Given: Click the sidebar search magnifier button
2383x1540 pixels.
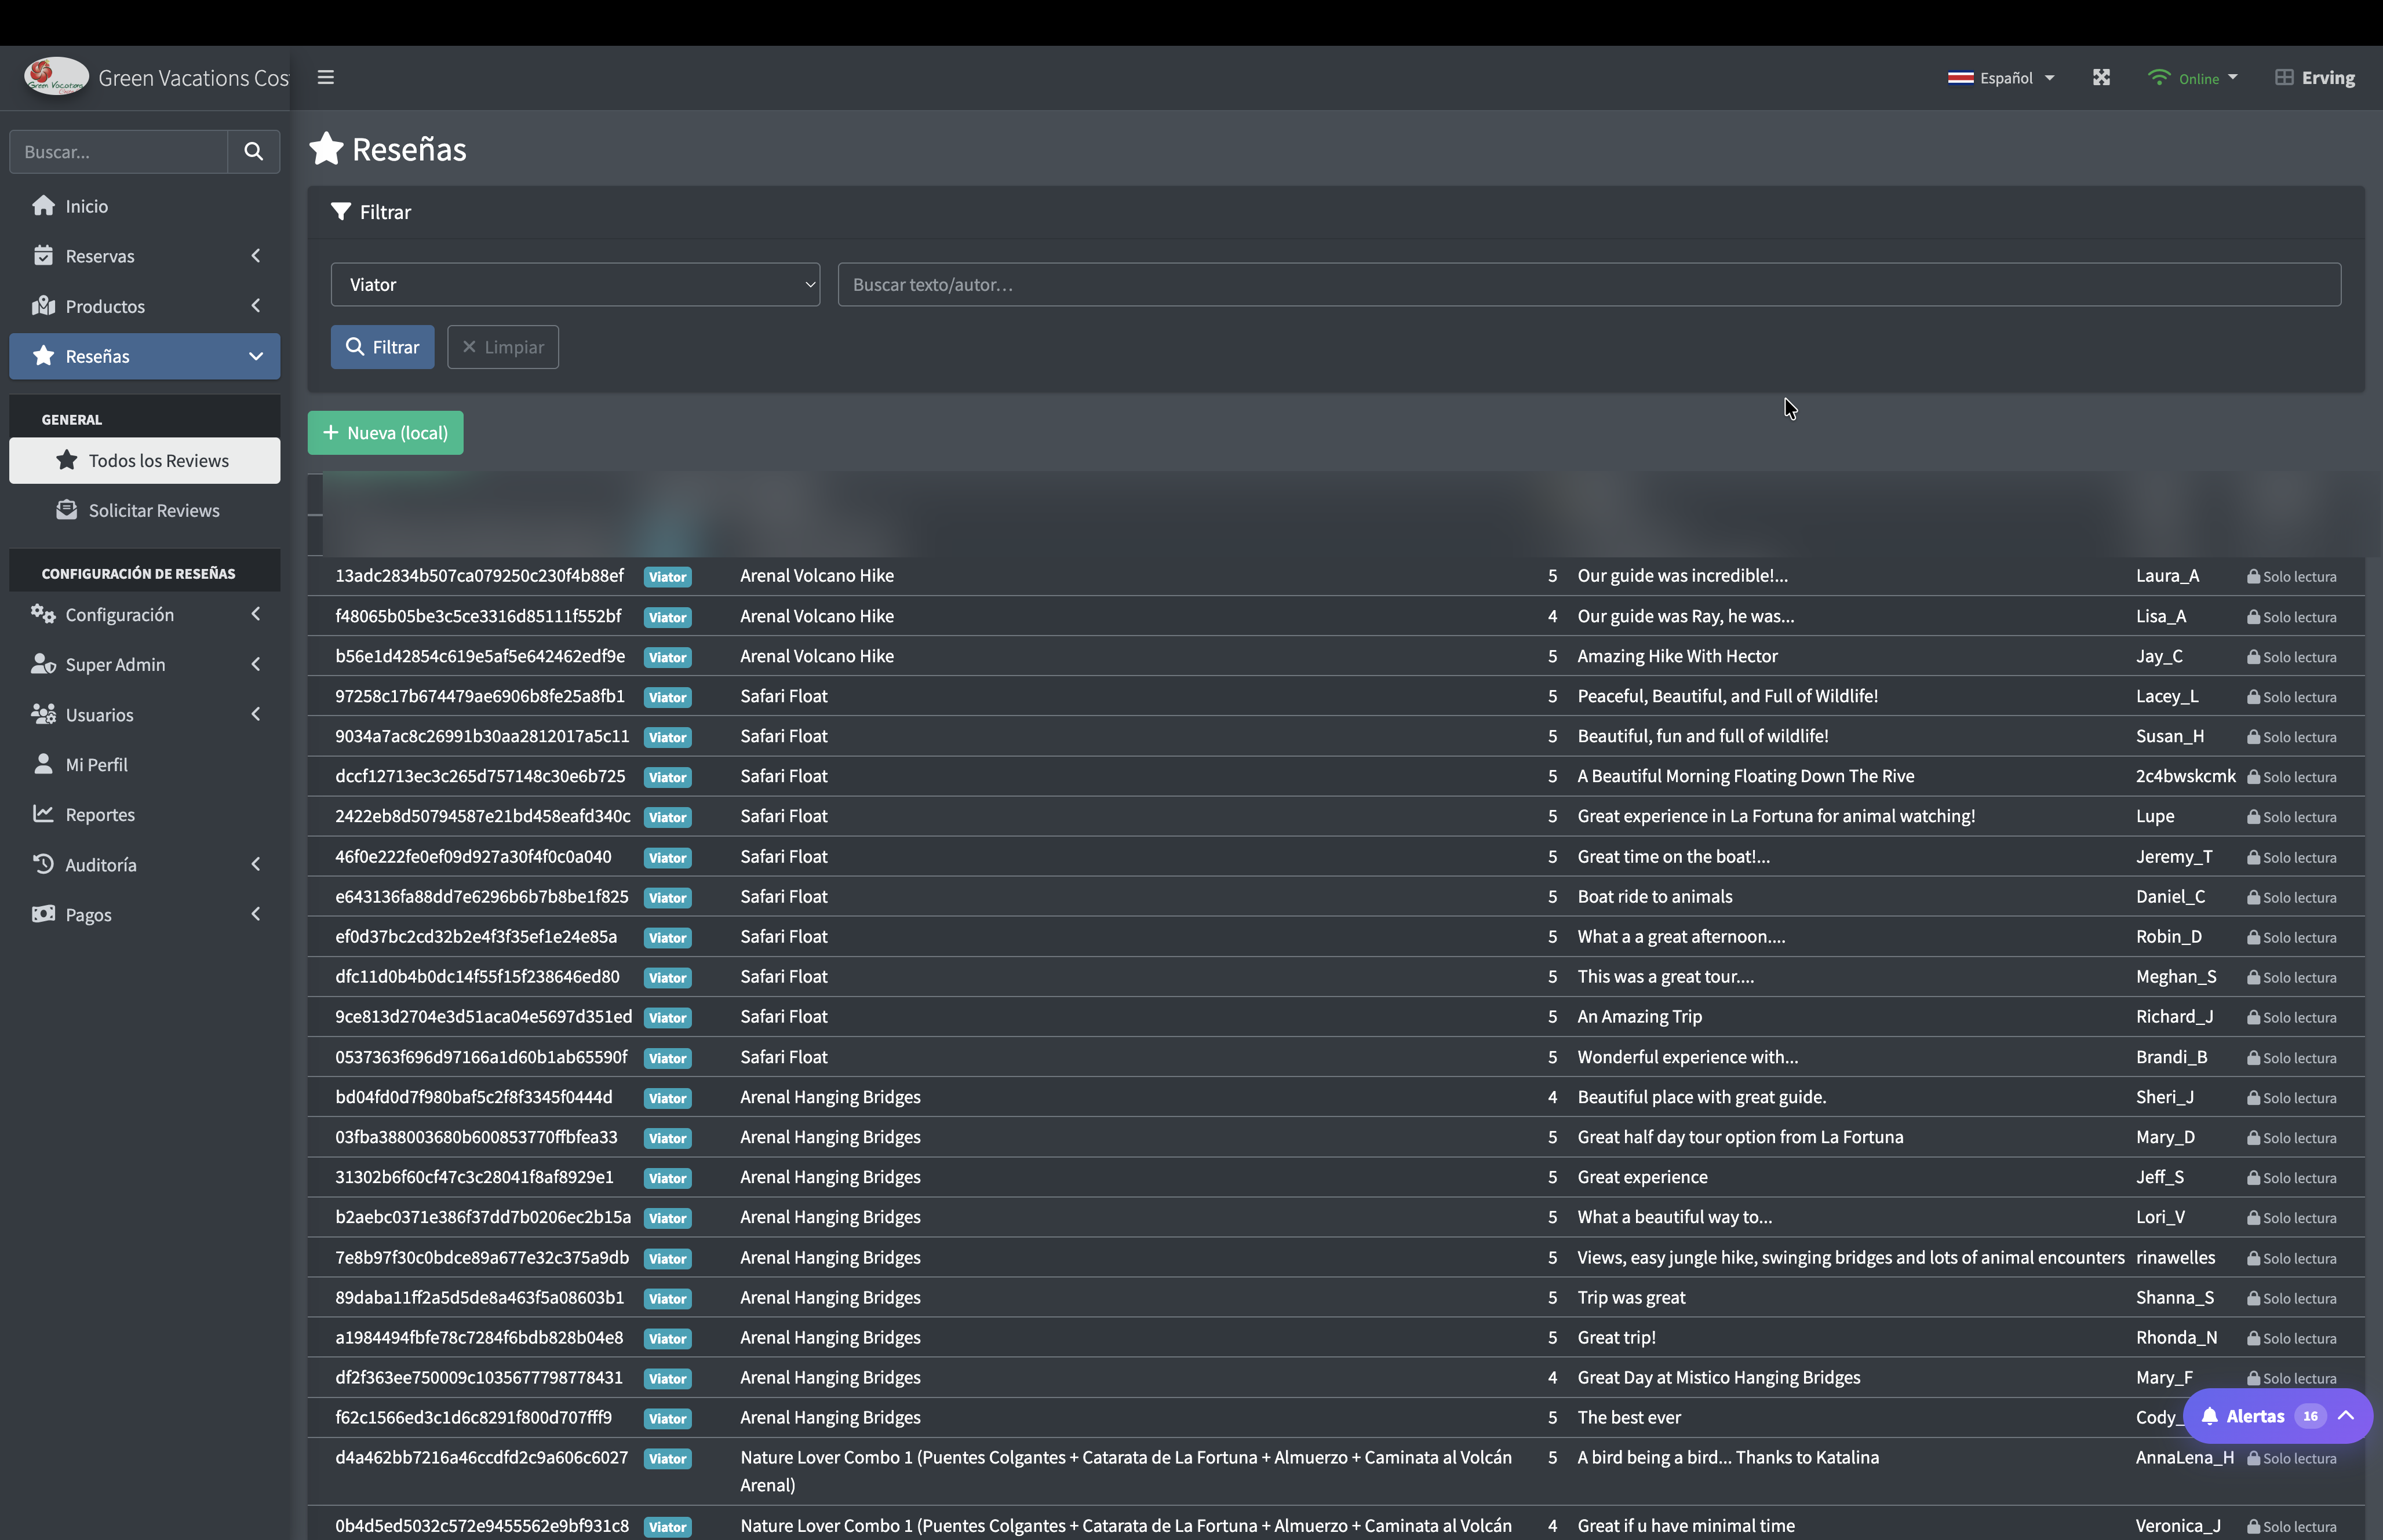Looking at the screenshot, I should (x=254, y=151).
